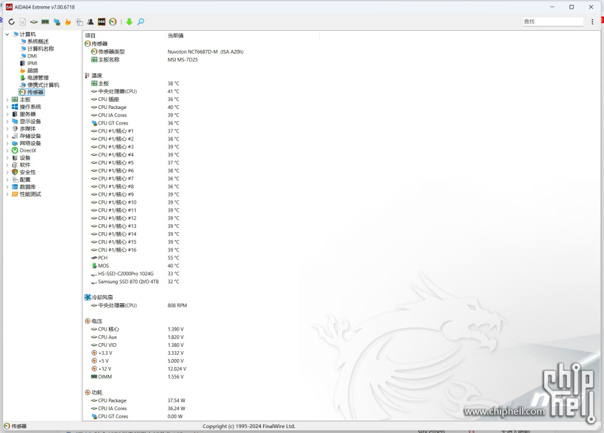Screen dimensions: 604x433
Task: Click the 808 RPM fan speed value
Action: pos(178,306)
